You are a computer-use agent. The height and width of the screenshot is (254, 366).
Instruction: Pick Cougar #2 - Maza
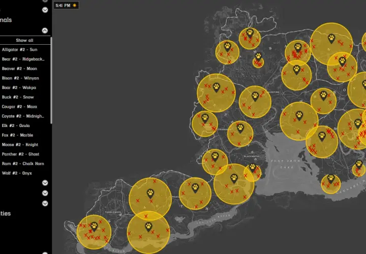pos(19,107)
